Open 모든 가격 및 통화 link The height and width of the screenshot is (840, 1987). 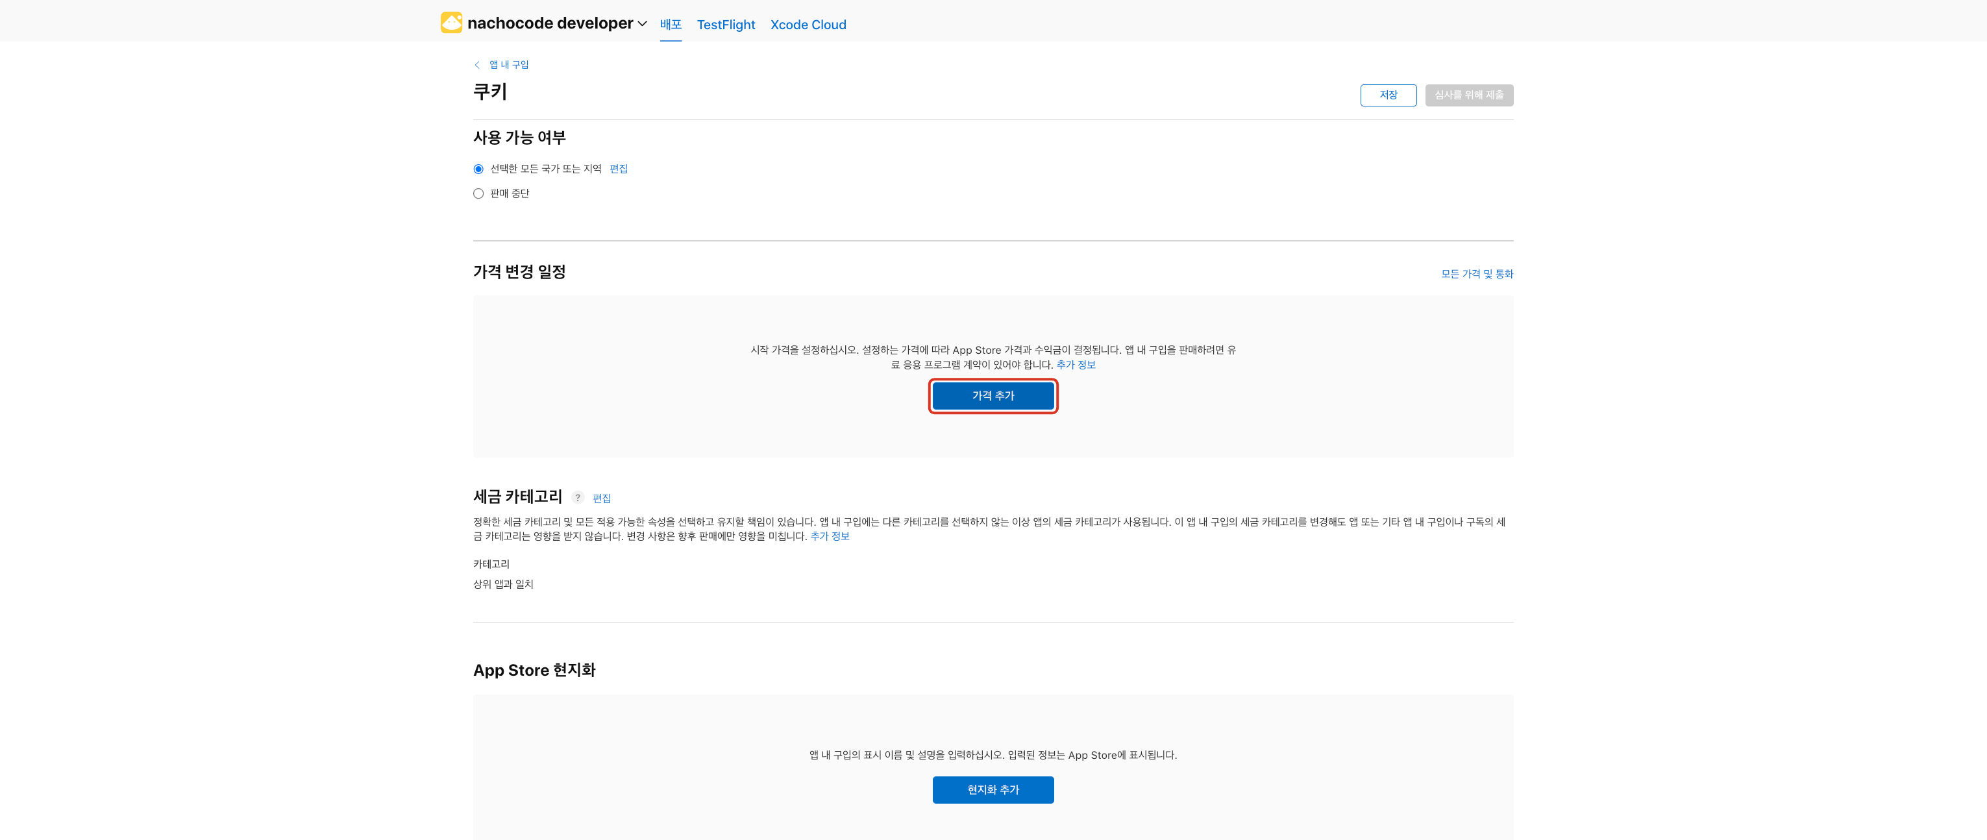tap(1476, 274)
